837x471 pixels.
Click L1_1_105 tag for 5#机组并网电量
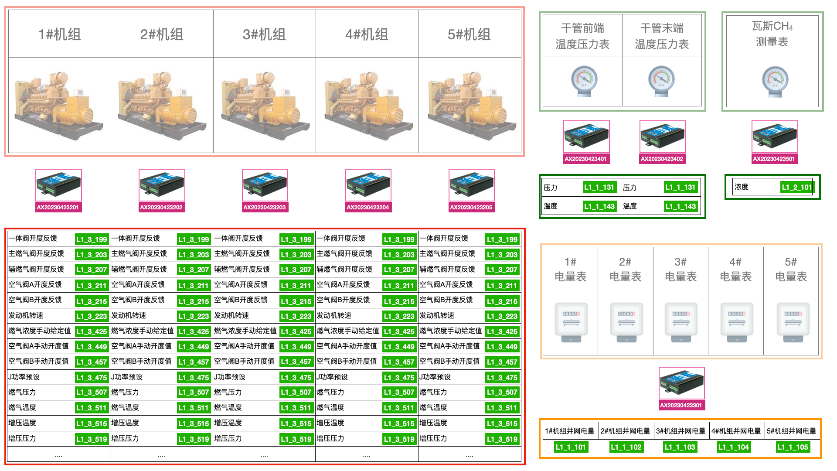point(793,447)
